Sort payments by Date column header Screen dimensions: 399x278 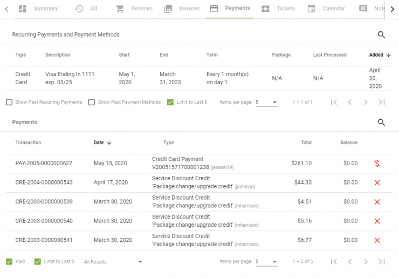click(102, 143)
